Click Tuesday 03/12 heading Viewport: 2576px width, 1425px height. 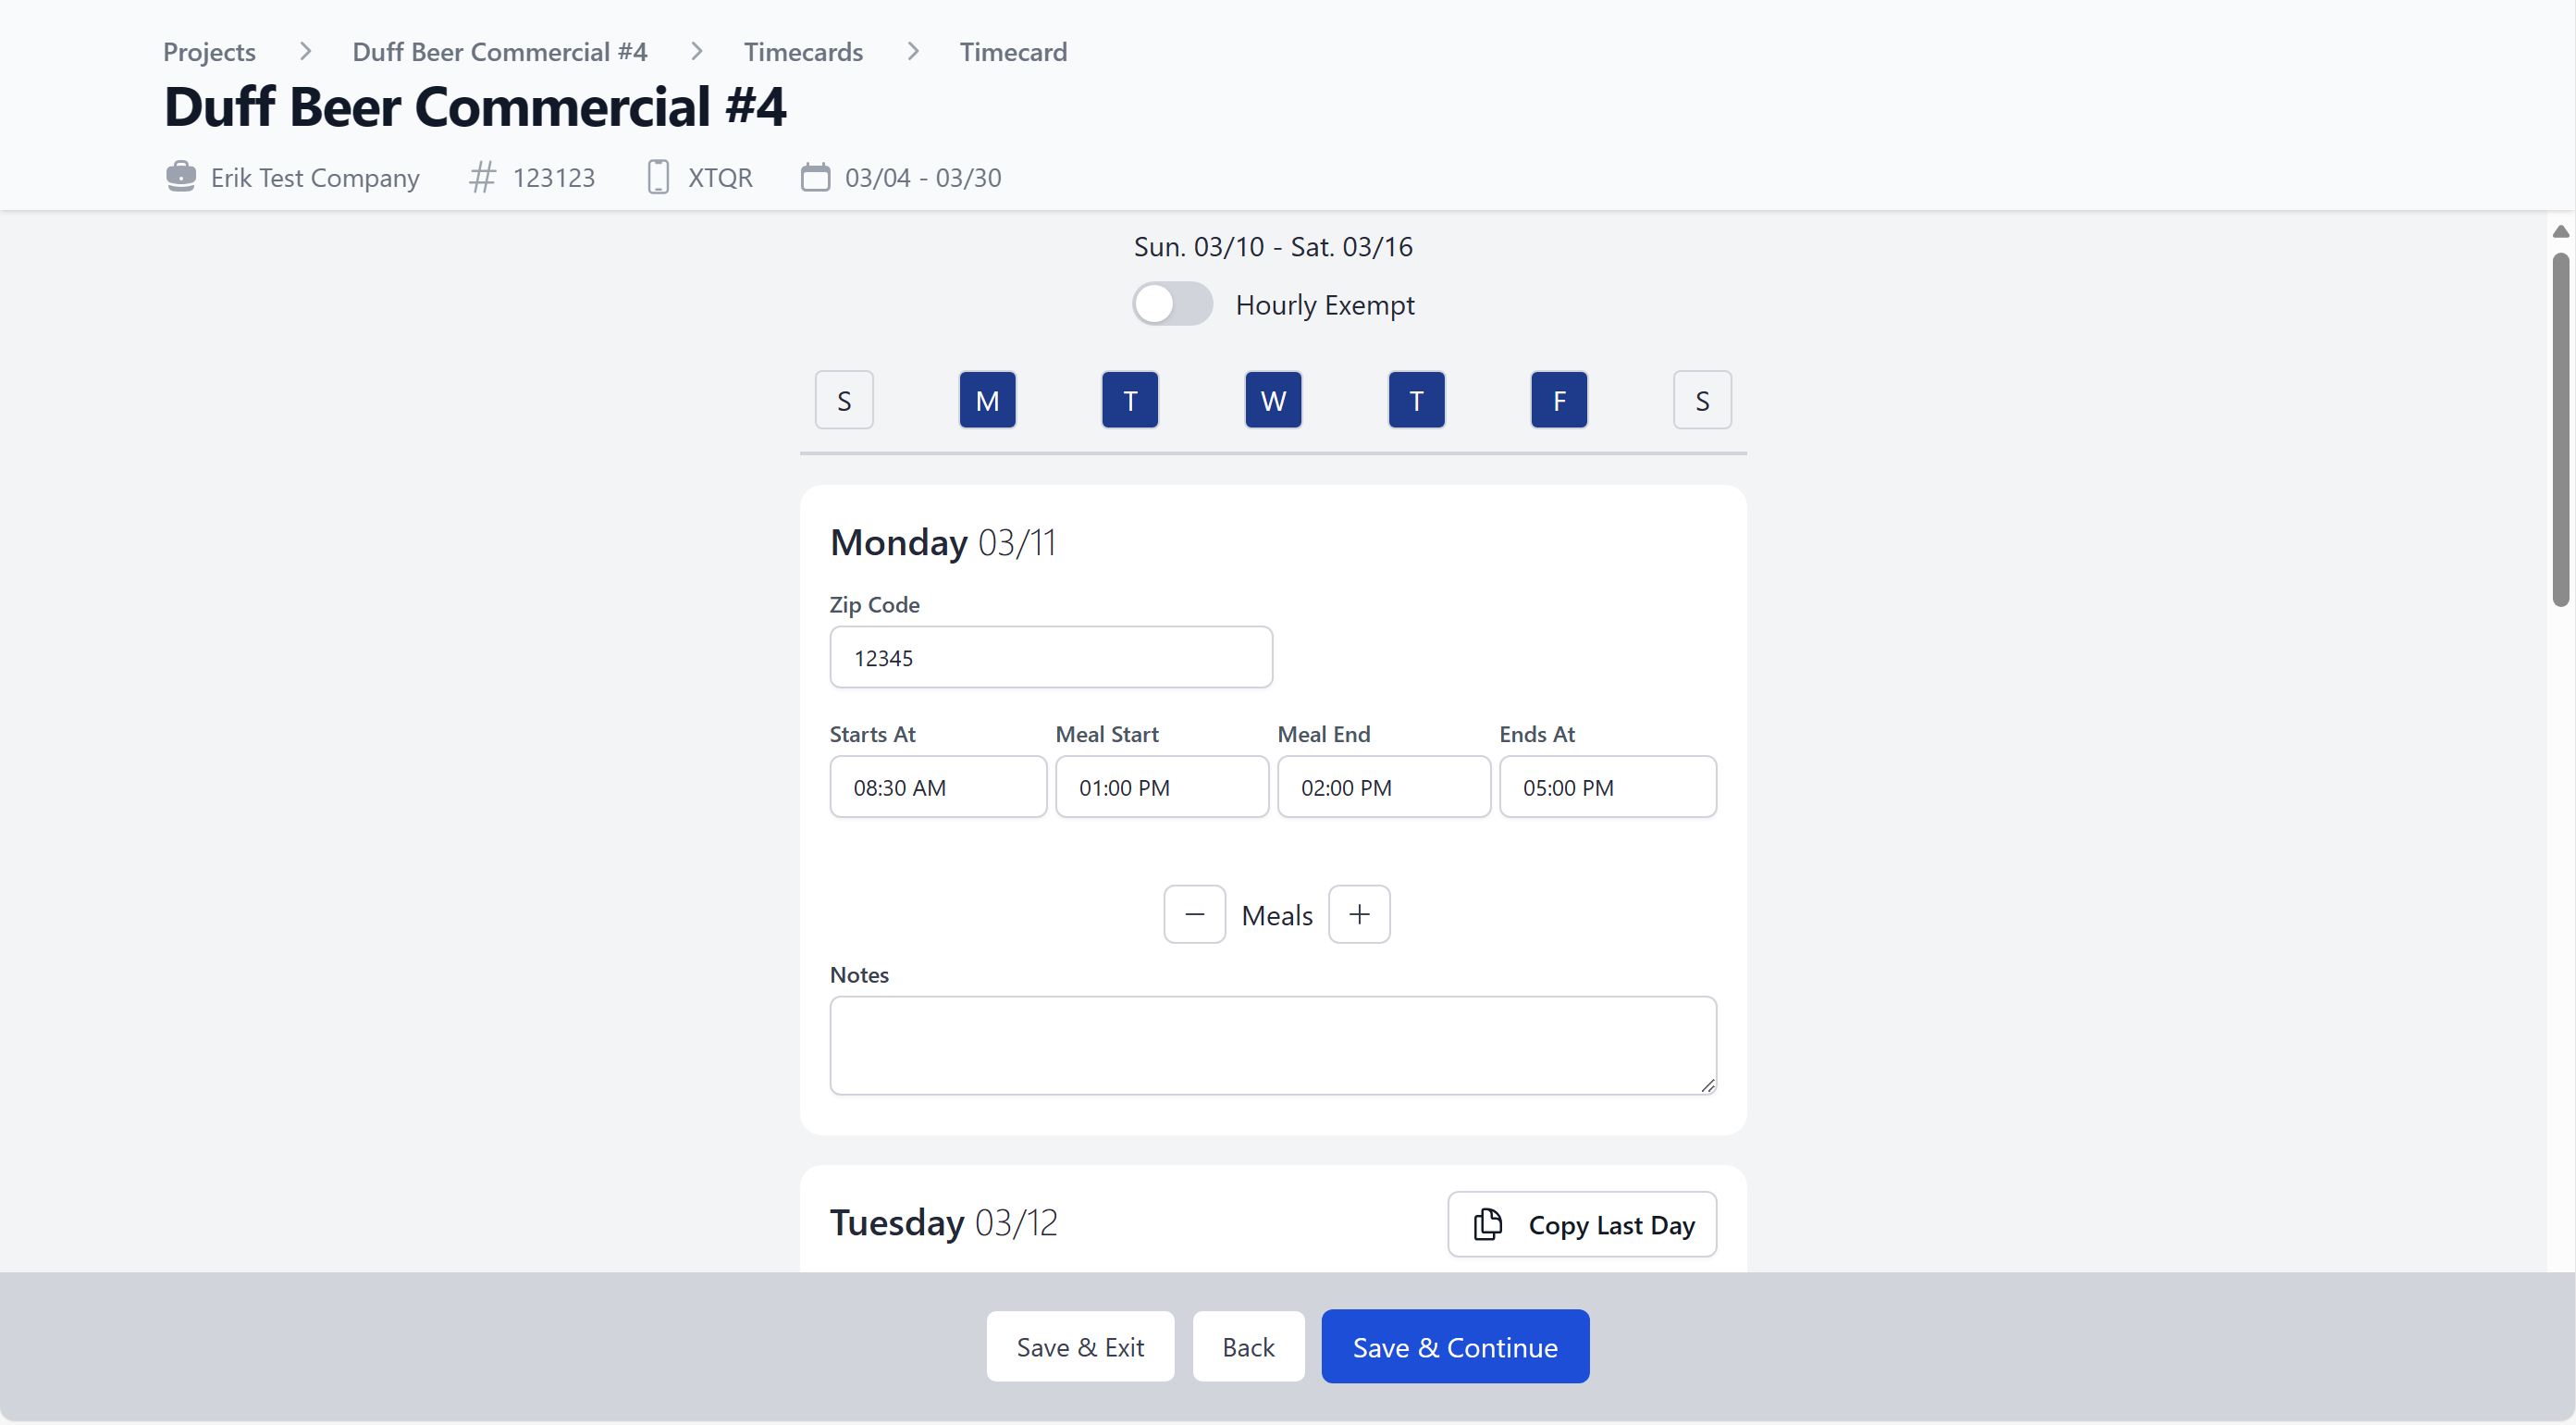click(944, 1223)
